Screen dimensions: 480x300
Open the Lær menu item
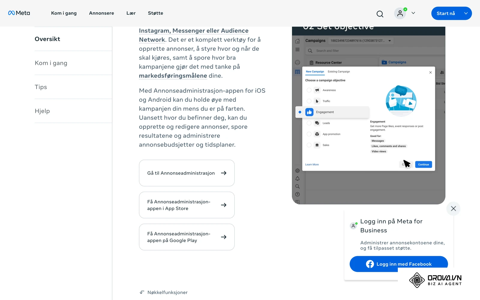click(x=131, y=13)
